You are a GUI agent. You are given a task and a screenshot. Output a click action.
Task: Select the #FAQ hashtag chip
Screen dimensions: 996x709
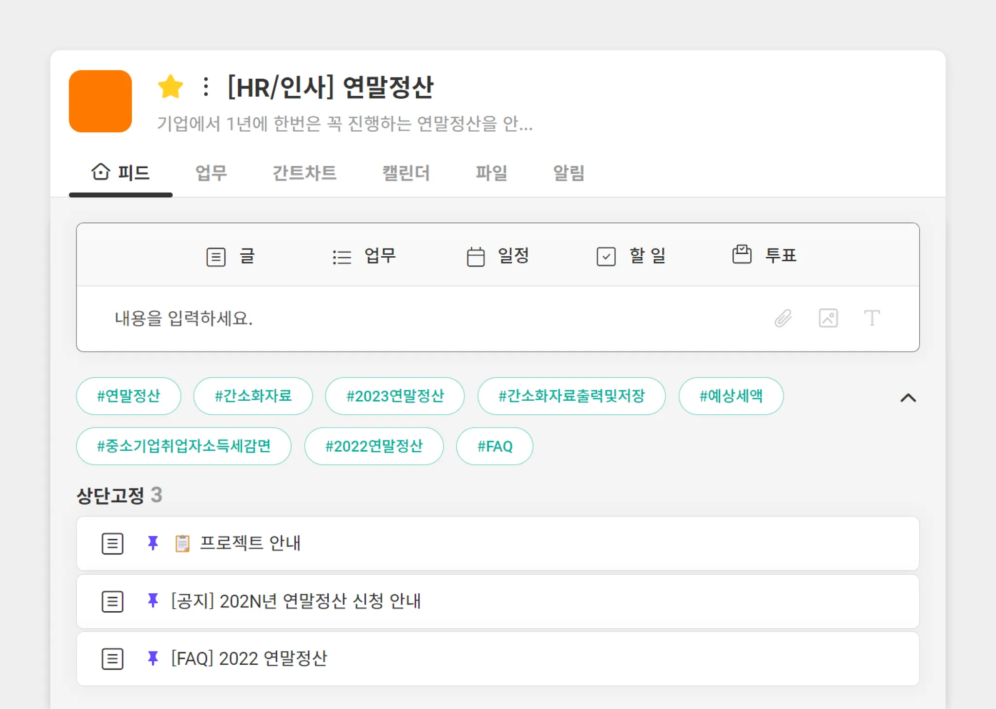495,446
